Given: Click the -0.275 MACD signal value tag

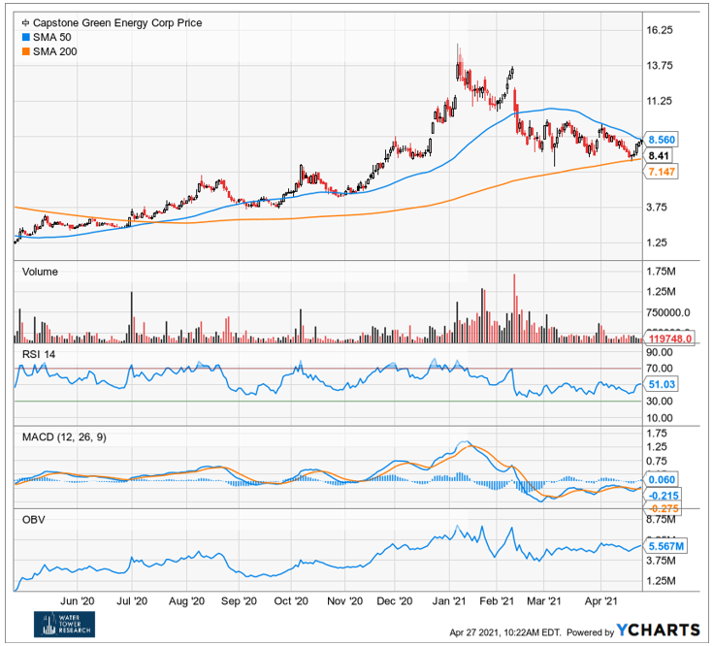Looking at the screenshot, I should 664,508.
